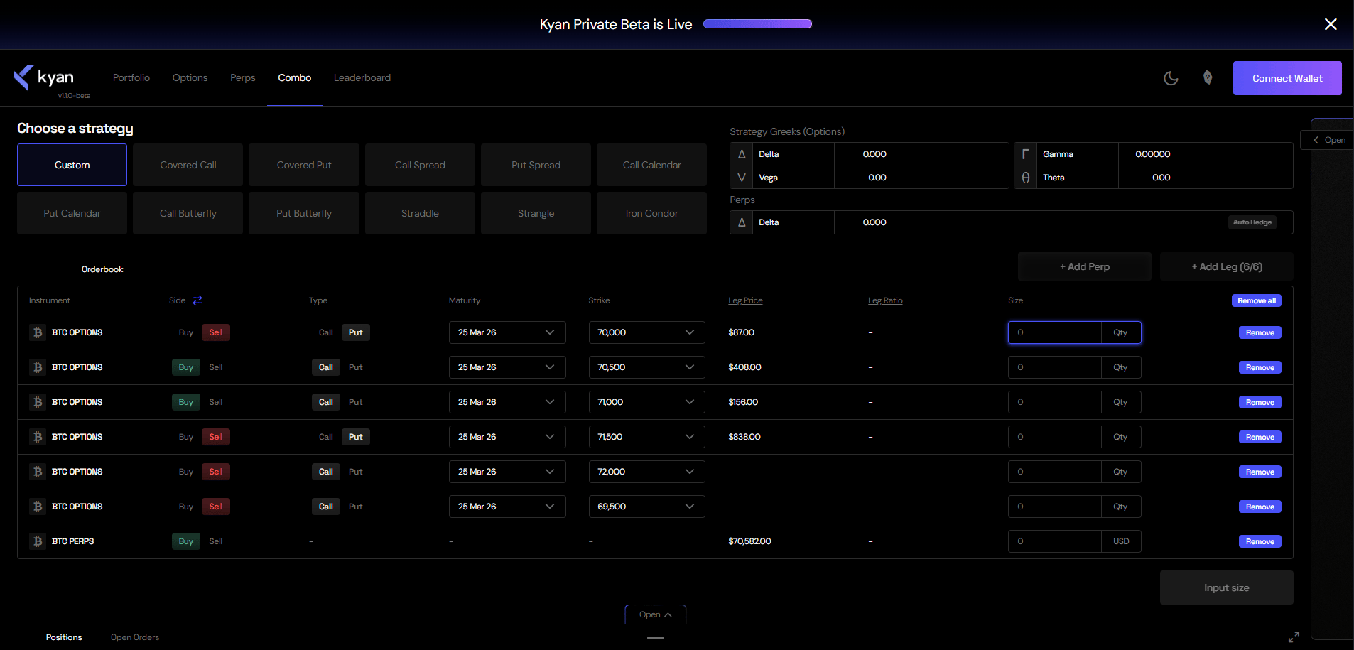This screenshot has height=650, width=1354.
Task: Open the Options tab in the top navigation
Action: (190, 77)
